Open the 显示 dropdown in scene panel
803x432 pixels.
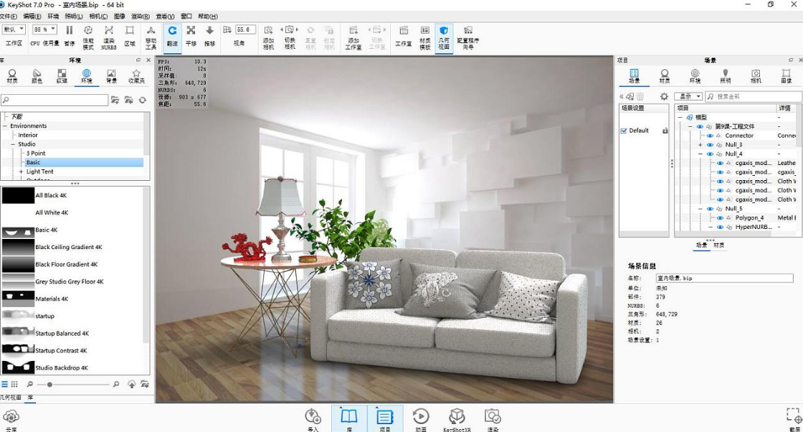[688, 96]
